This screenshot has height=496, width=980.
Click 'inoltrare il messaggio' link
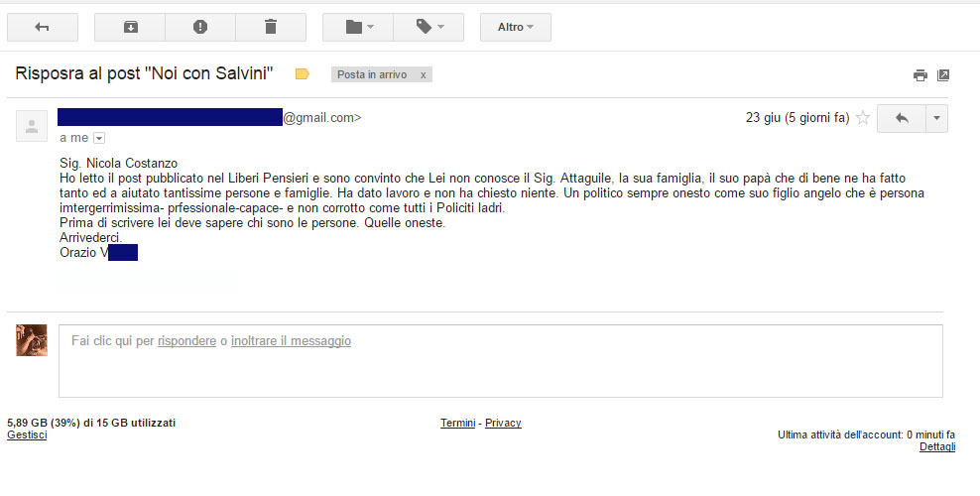[292, 341]
